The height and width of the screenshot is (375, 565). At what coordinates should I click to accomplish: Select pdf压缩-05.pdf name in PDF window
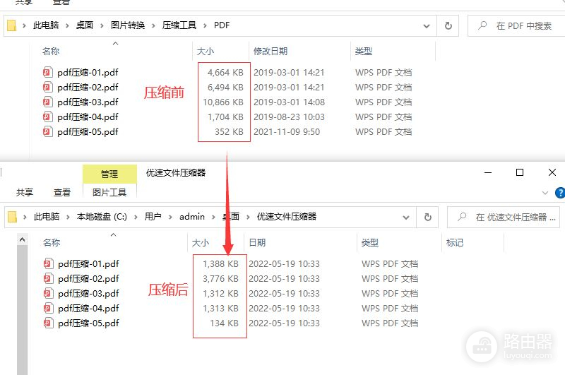pyautogui.click(x=88, y=131)
